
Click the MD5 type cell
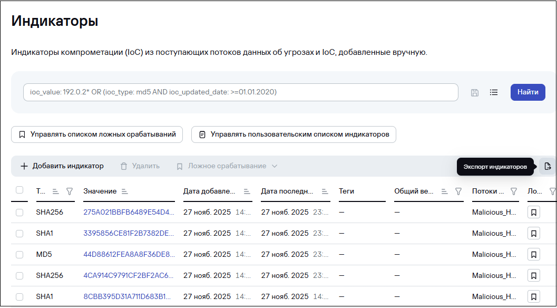[x=44, y=254]
